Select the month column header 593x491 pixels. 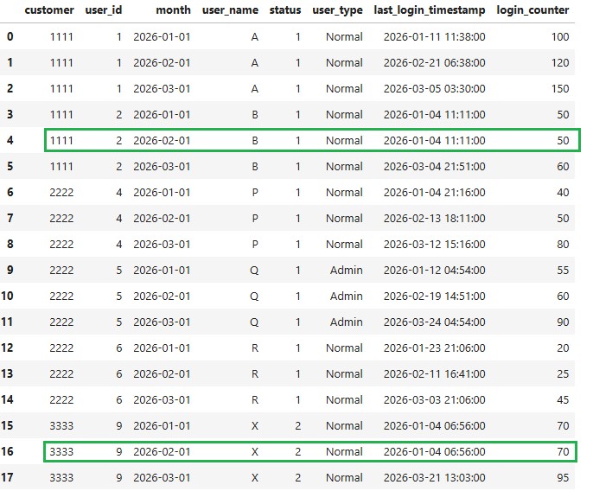173,10
